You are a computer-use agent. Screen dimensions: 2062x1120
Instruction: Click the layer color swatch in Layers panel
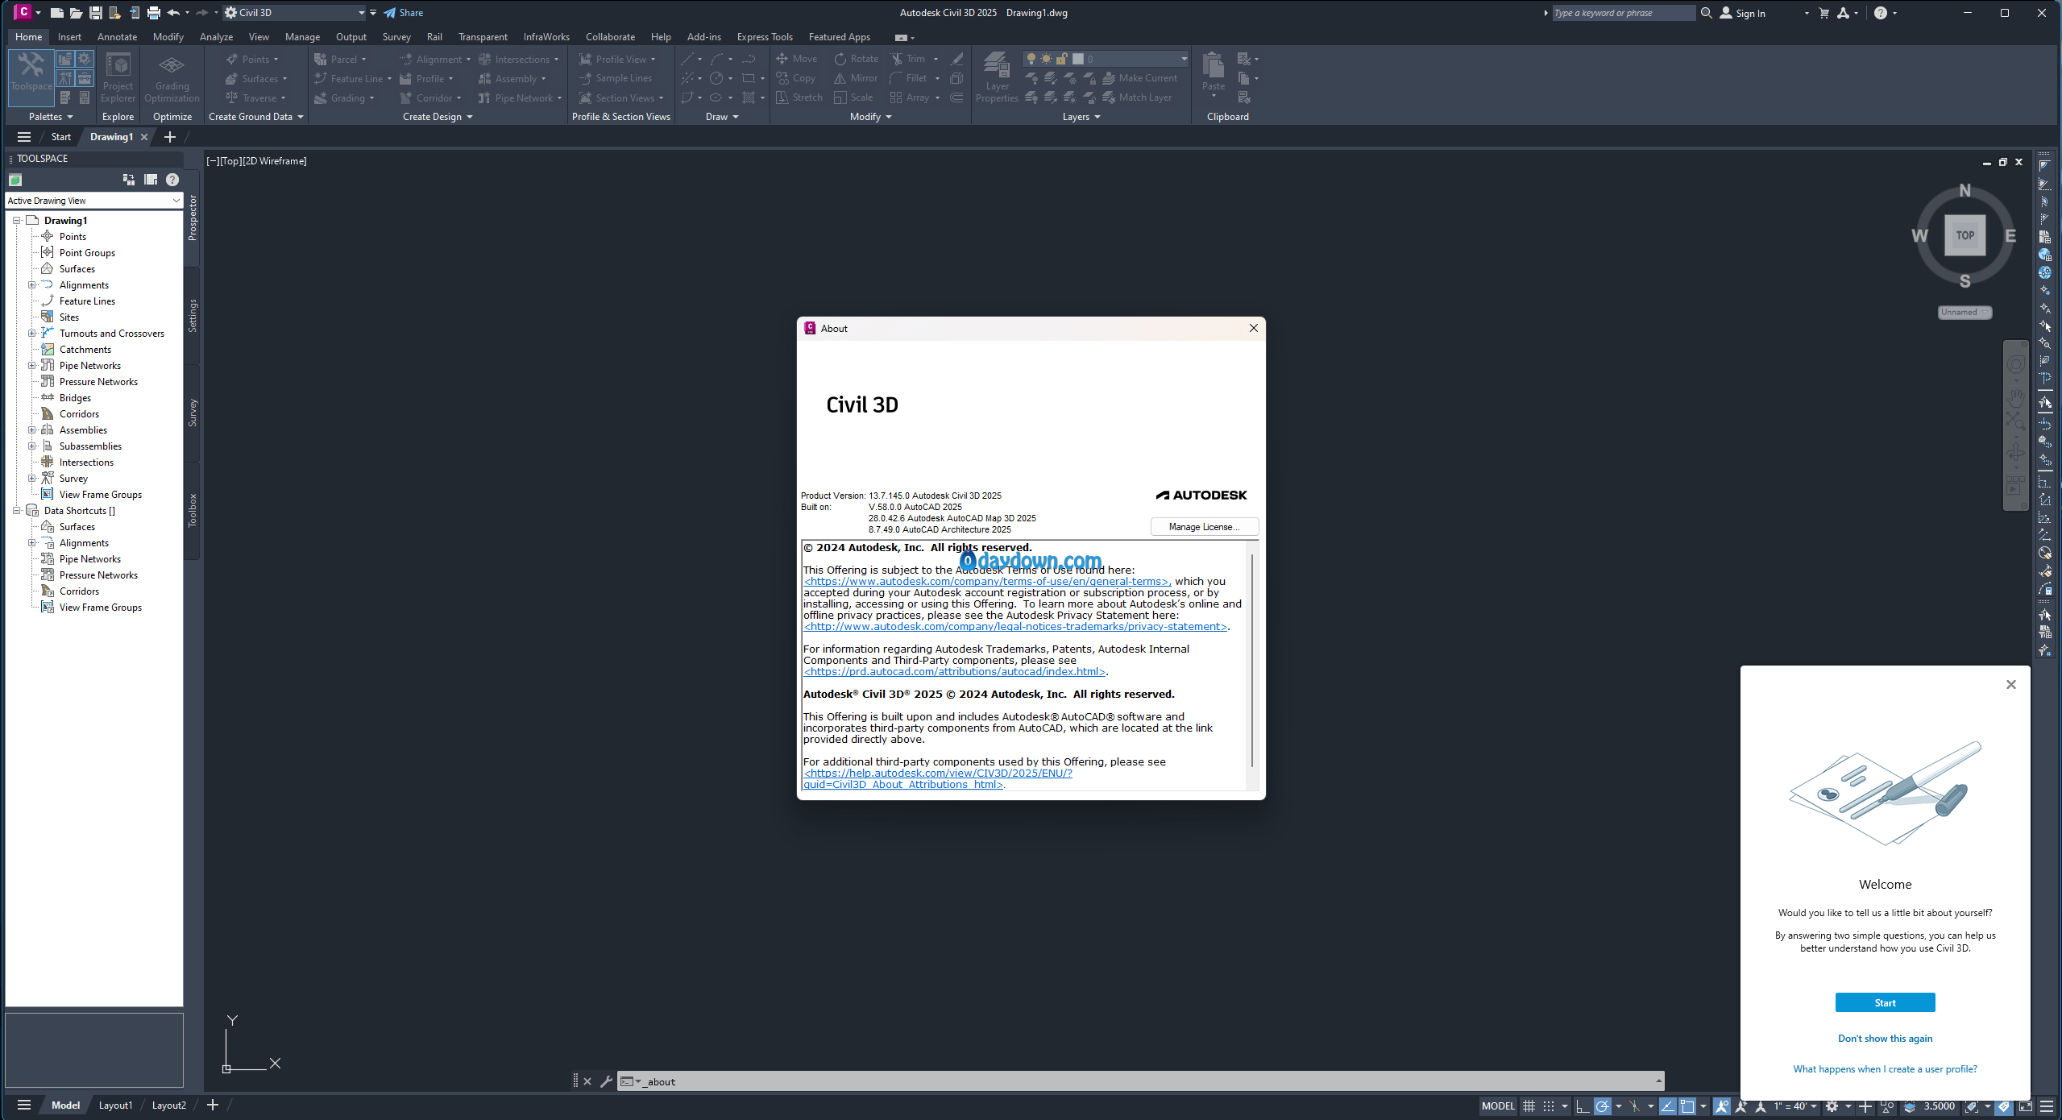[x=1078, y=59]
